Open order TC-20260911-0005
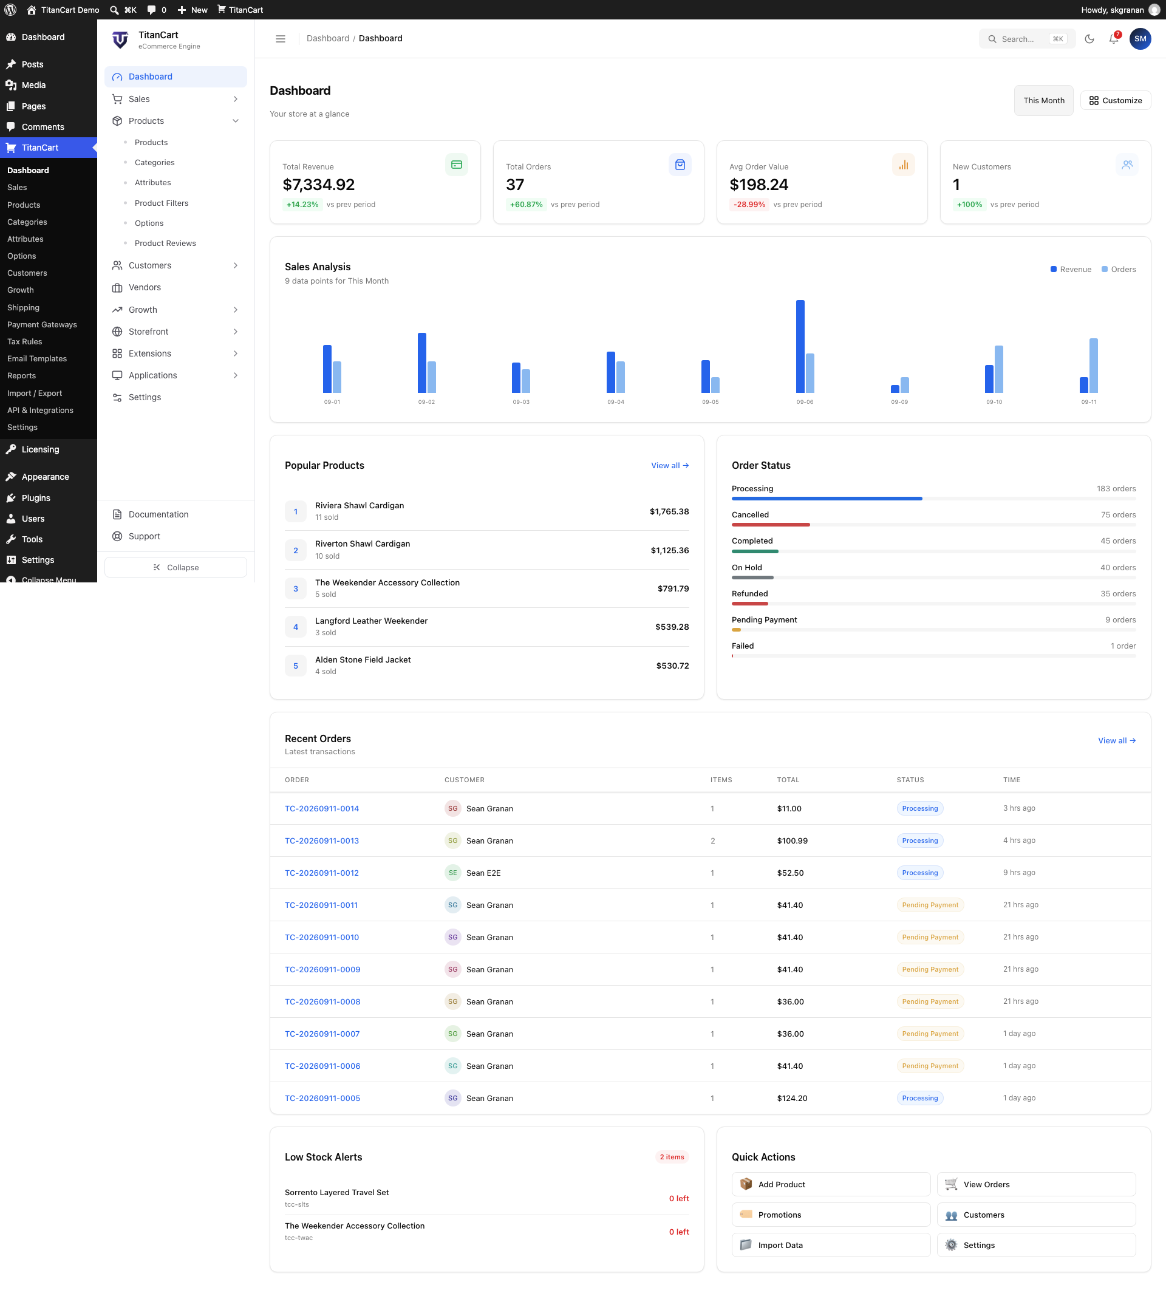The image size is (1166, 1299). pos(322,1098)
